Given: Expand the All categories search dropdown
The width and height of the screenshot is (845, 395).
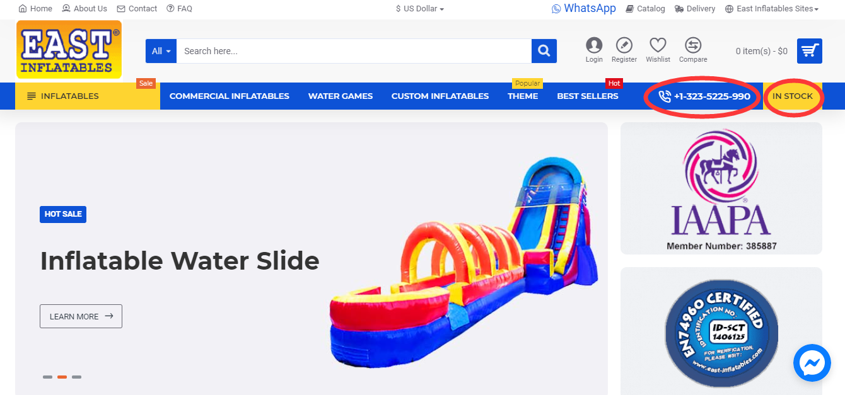Looking at the screenshot, I should coord(161,51).
